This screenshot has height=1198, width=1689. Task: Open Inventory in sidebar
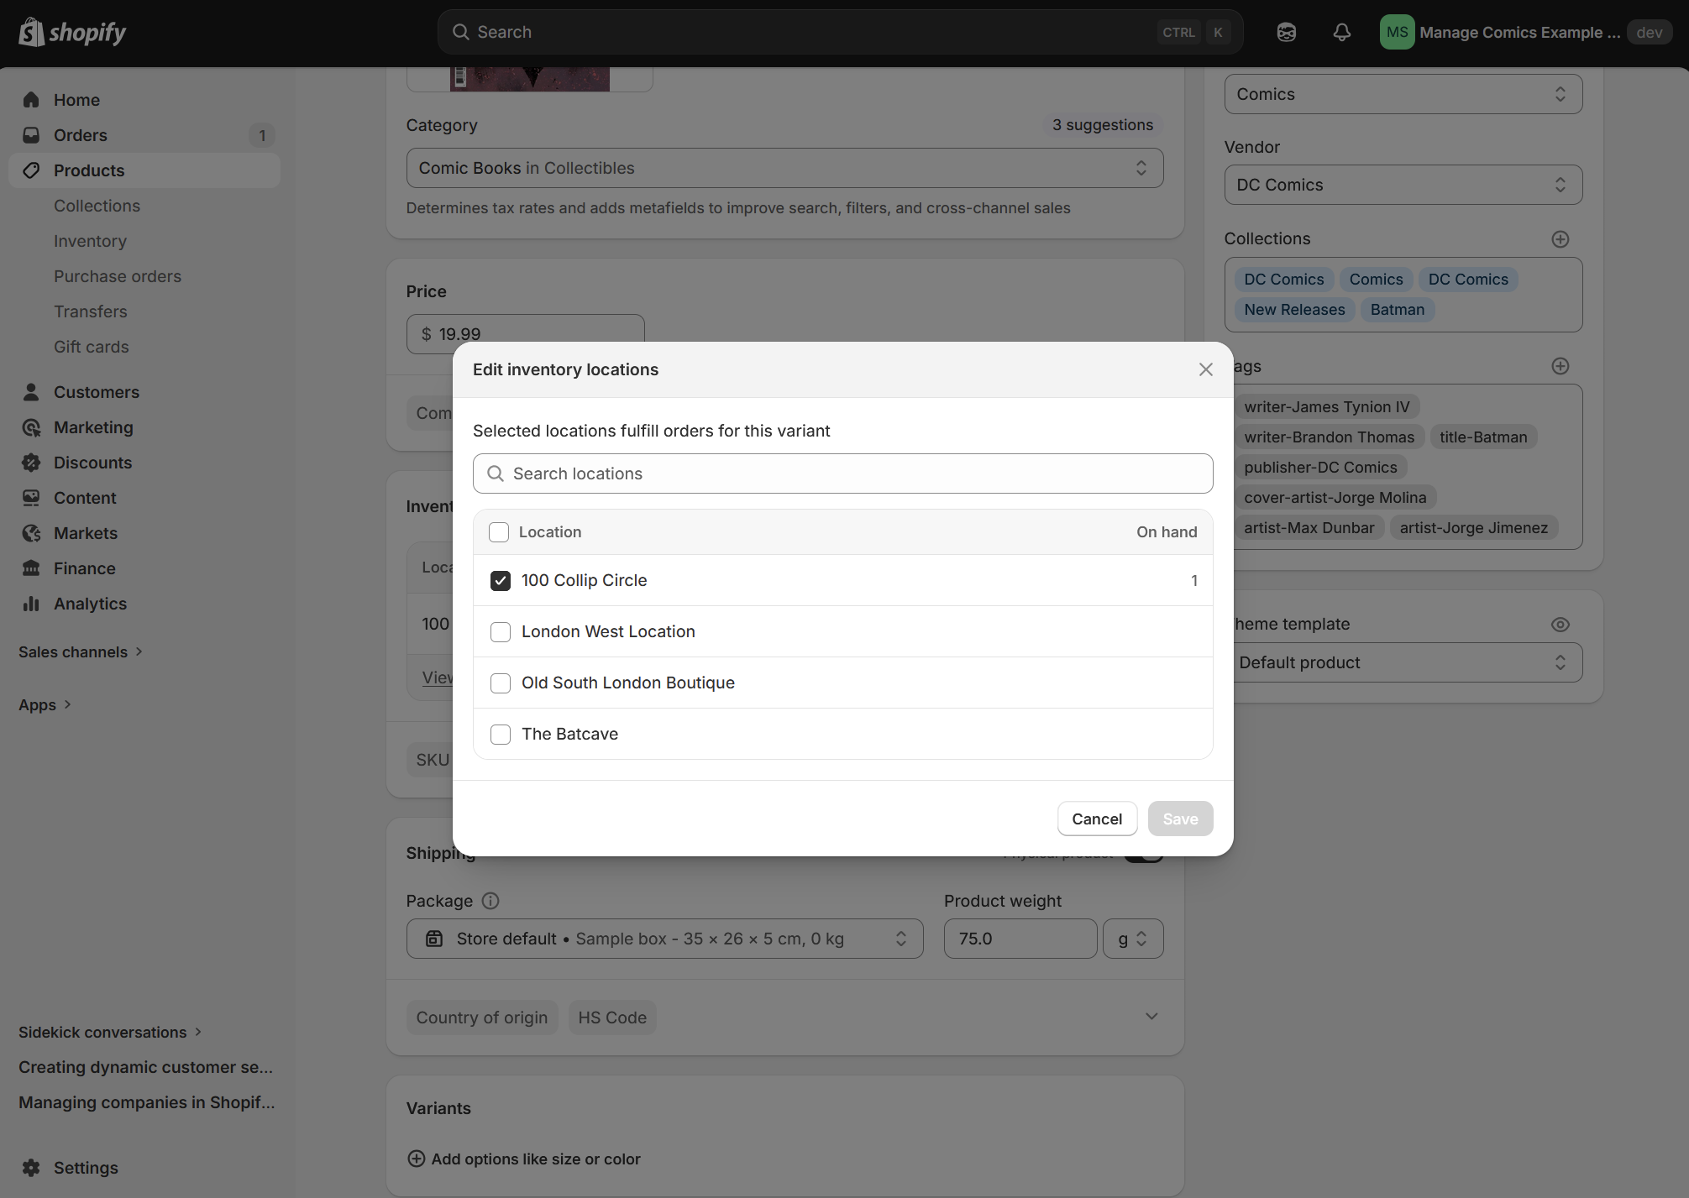pos(90,241)
